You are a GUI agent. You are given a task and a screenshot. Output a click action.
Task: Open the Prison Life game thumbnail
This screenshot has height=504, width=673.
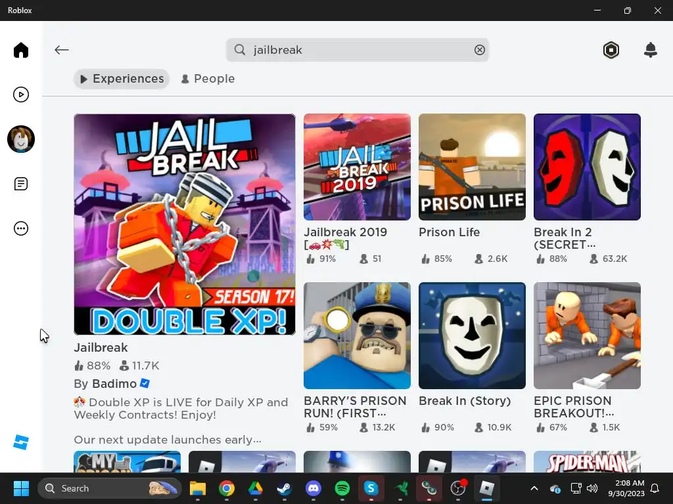tap(472, 167)
